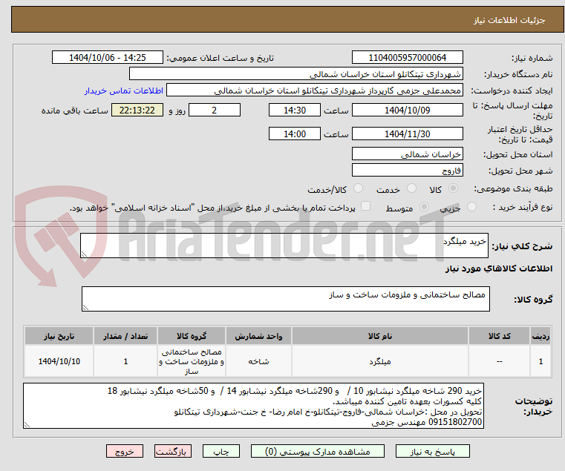This screenshot has height=471, width=565.
Task: Click the remaining time countdown 22:13:22
Action: pos(137,111)
